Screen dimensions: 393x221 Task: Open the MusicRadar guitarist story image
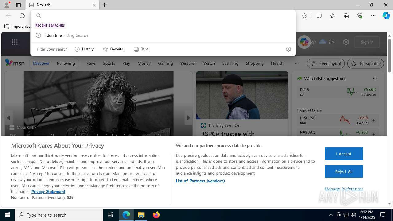coord(99,103)
